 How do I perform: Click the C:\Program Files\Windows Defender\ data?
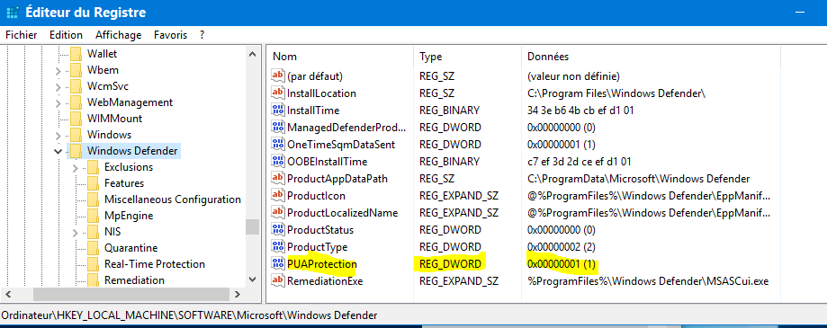point(616,93)
